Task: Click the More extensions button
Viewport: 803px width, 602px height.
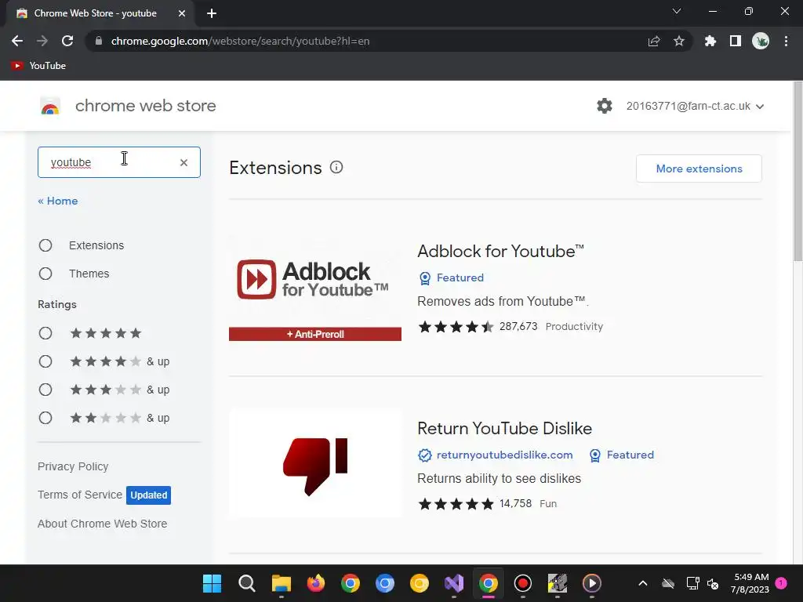Action: (x=699, y=169)
